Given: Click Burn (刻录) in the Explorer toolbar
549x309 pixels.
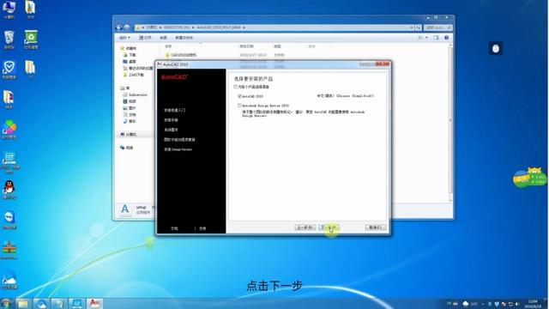Looking at the screenshot, I should [x=163, y=38].
